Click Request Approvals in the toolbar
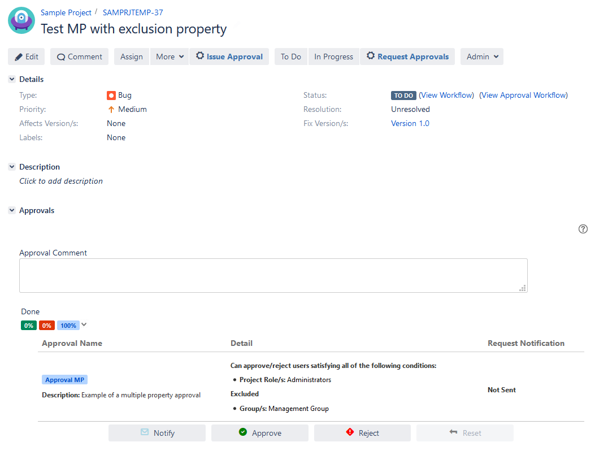This screenshot has width=595, height=455. coord(407,57)
